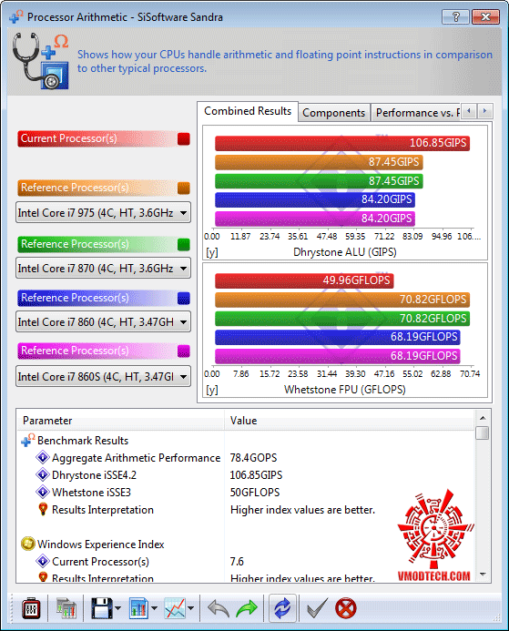This screenshot has width=509, height=631.
Task: Click the 106.85GIPS value in the list
Action: tap(256, 475)
